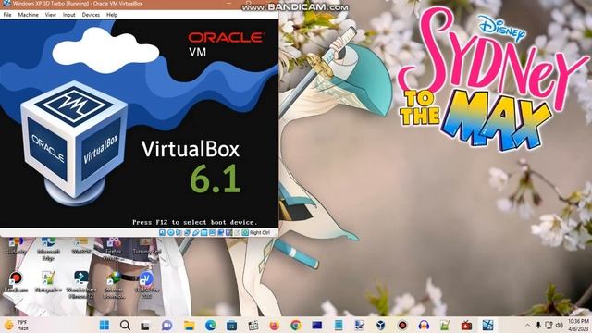Switch to Bandicam red record icon on taskbar

click(402, 325)
